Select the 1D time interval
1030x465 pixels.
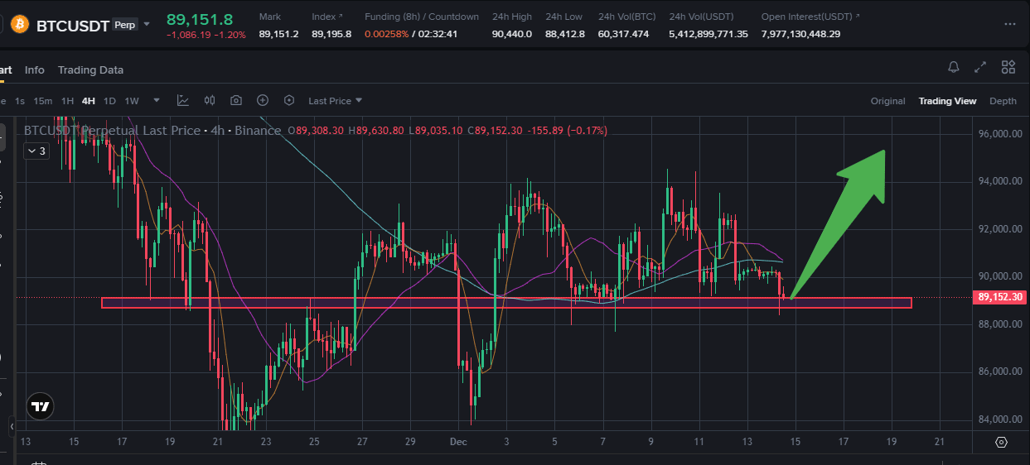point(109,101)
